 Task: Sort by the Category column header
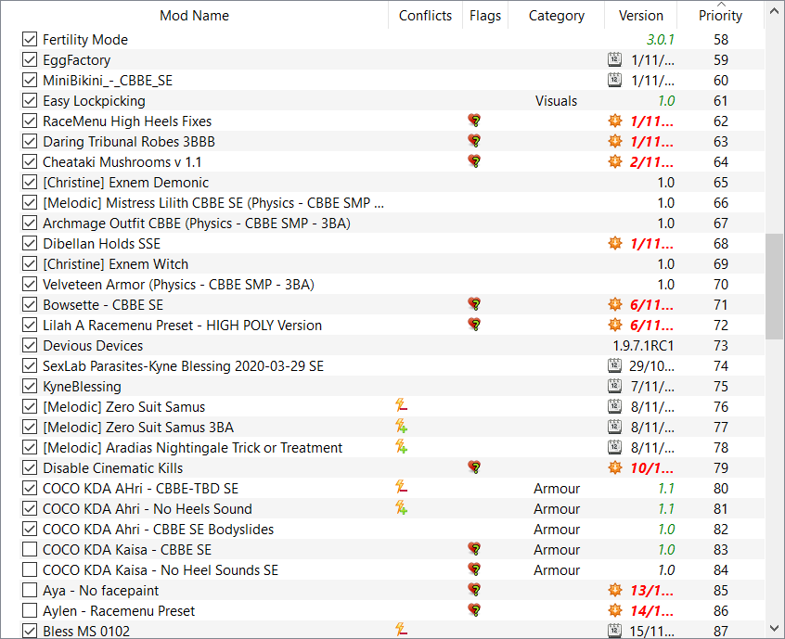(x=556, y=16)
